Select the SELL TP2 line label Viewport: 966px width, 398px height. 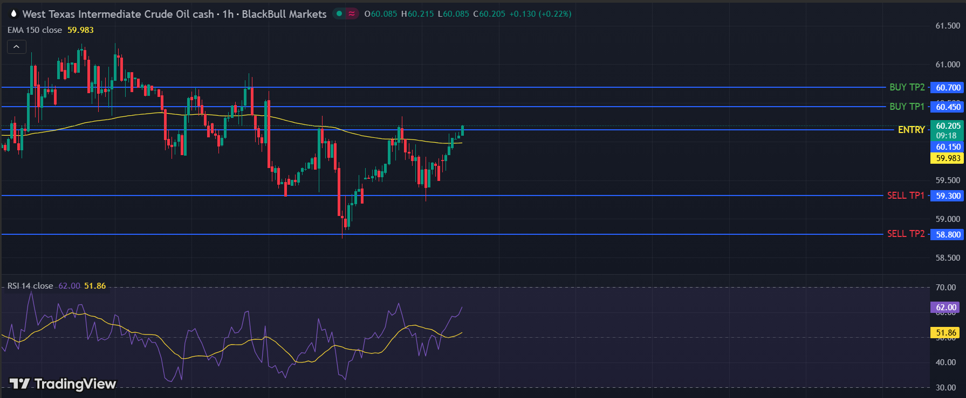(x=906, y=234)
